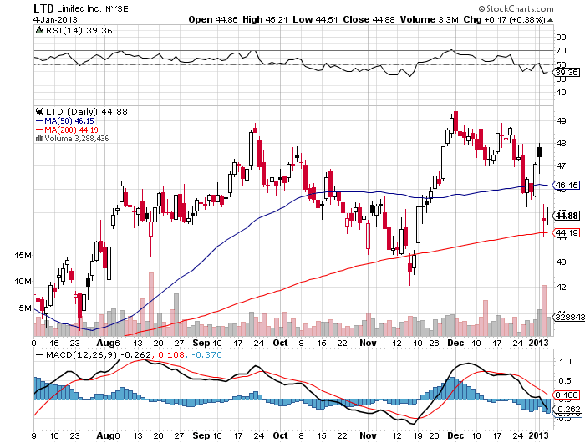Click the 44.19 red price tag on right axis
The height and width of the screenshot is (443, 585).
click(x=567, y=233)
